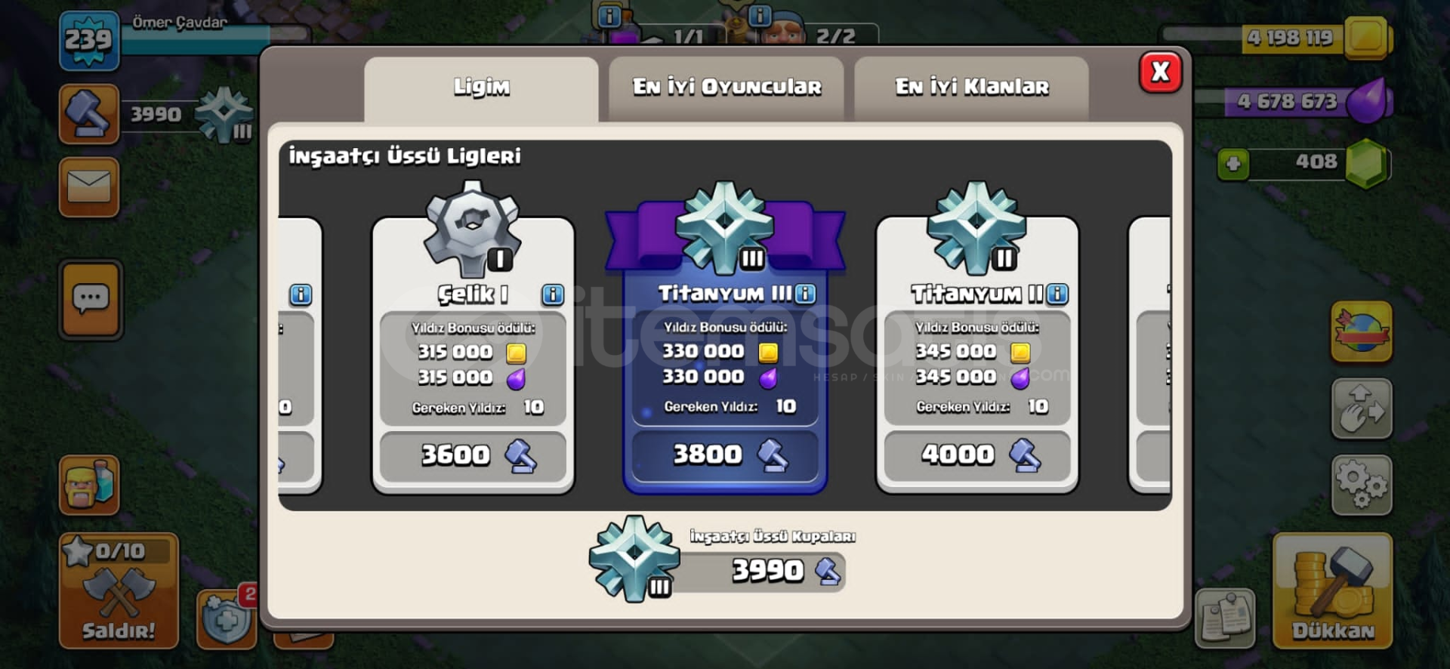Select the Çelik I league card
This screenshot has width=1450, height=669.
coord(474,355)
